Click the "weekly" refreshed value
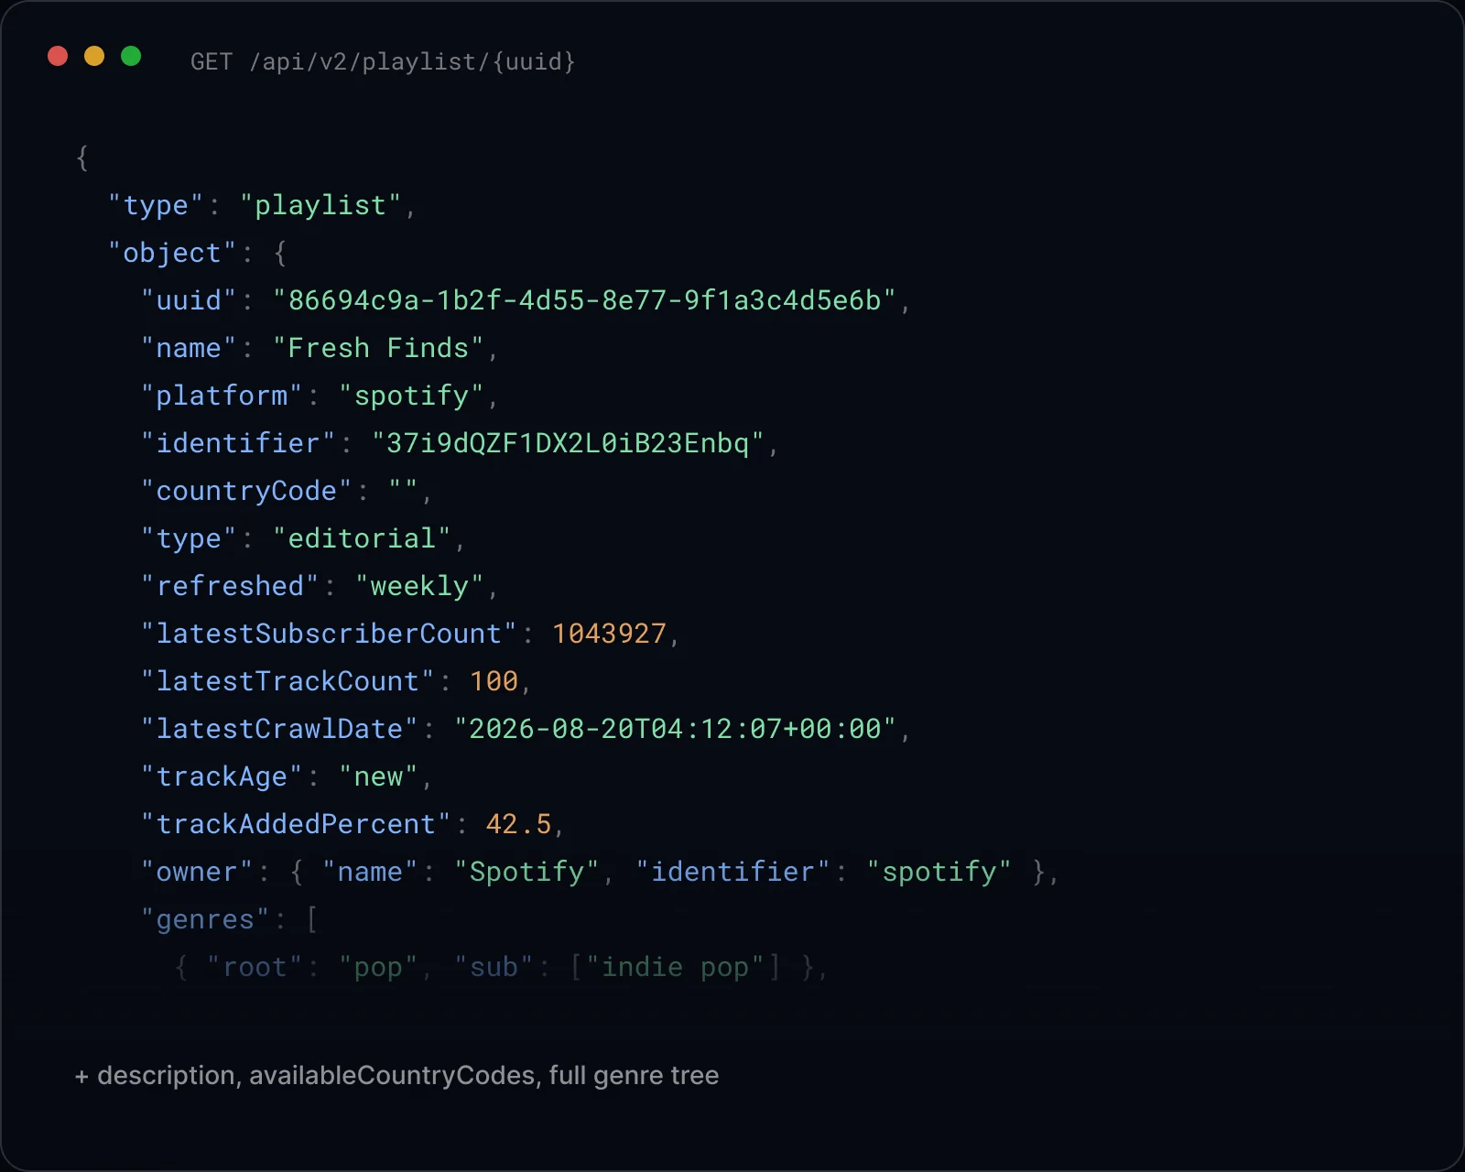The image size is (1465, 1172). pos(419,586)
